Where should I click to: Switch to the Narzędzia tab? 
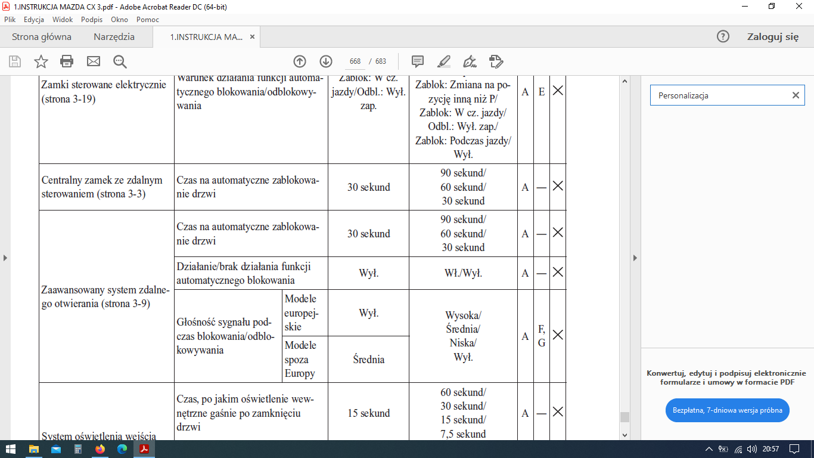tap(114, 36)
